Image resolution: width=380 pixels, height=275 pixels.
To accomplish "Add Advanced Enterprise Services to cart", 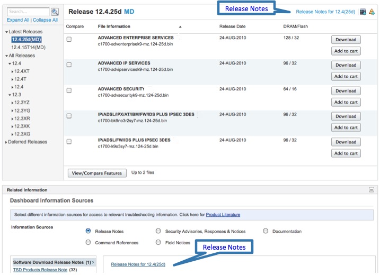I will pyautogui.click(x=346, y=51).
